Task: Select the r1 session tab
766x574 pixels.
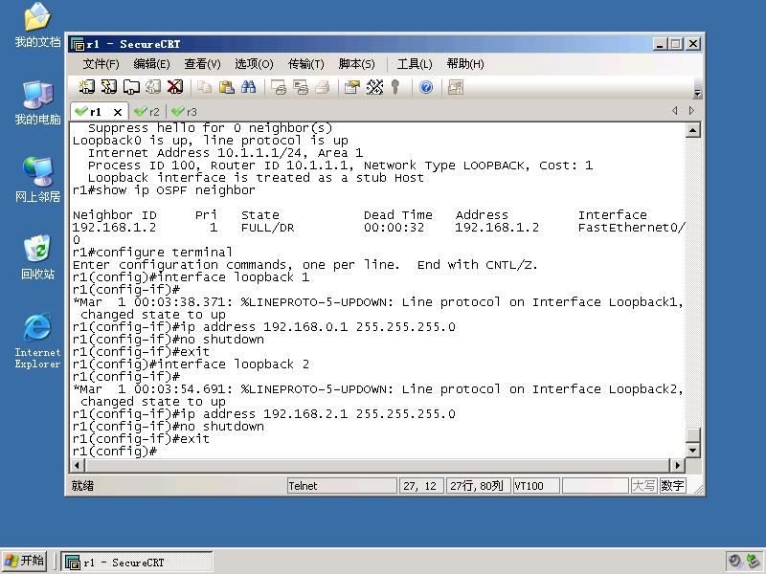Action: pyautogui.click(x=95, y=112)
